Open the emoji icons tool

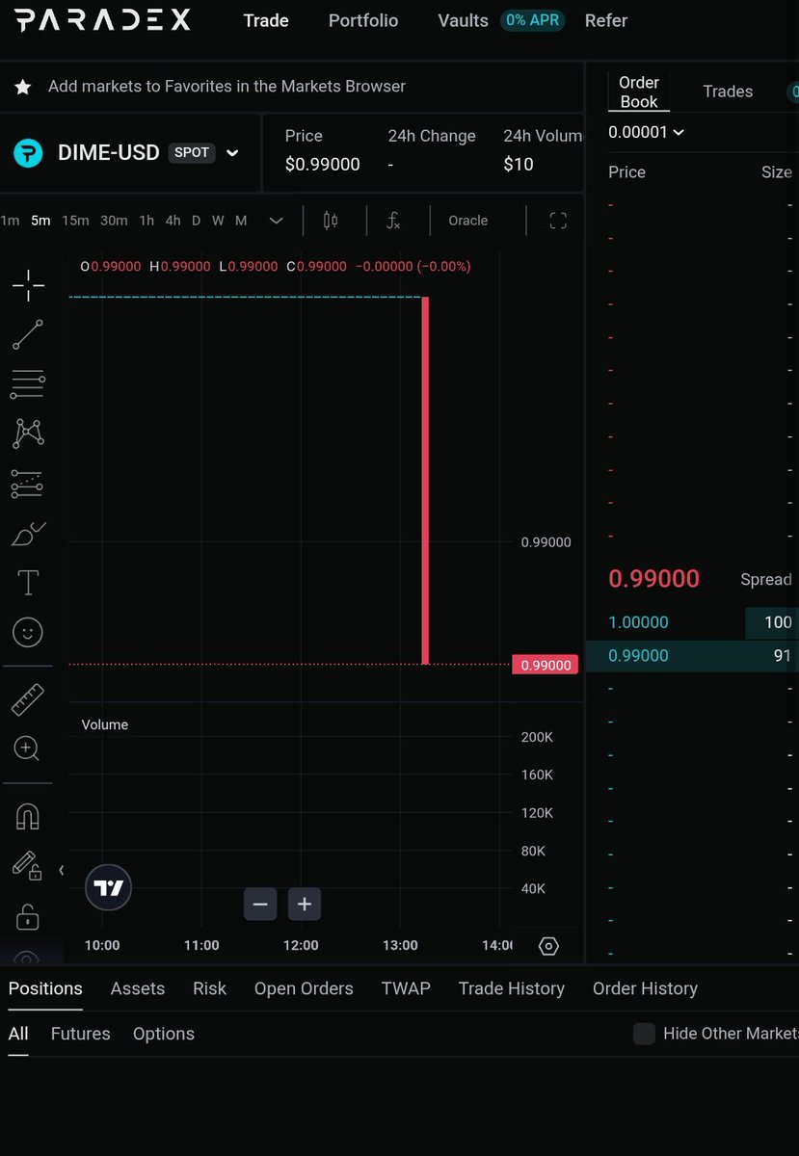[x=28, y=633]
